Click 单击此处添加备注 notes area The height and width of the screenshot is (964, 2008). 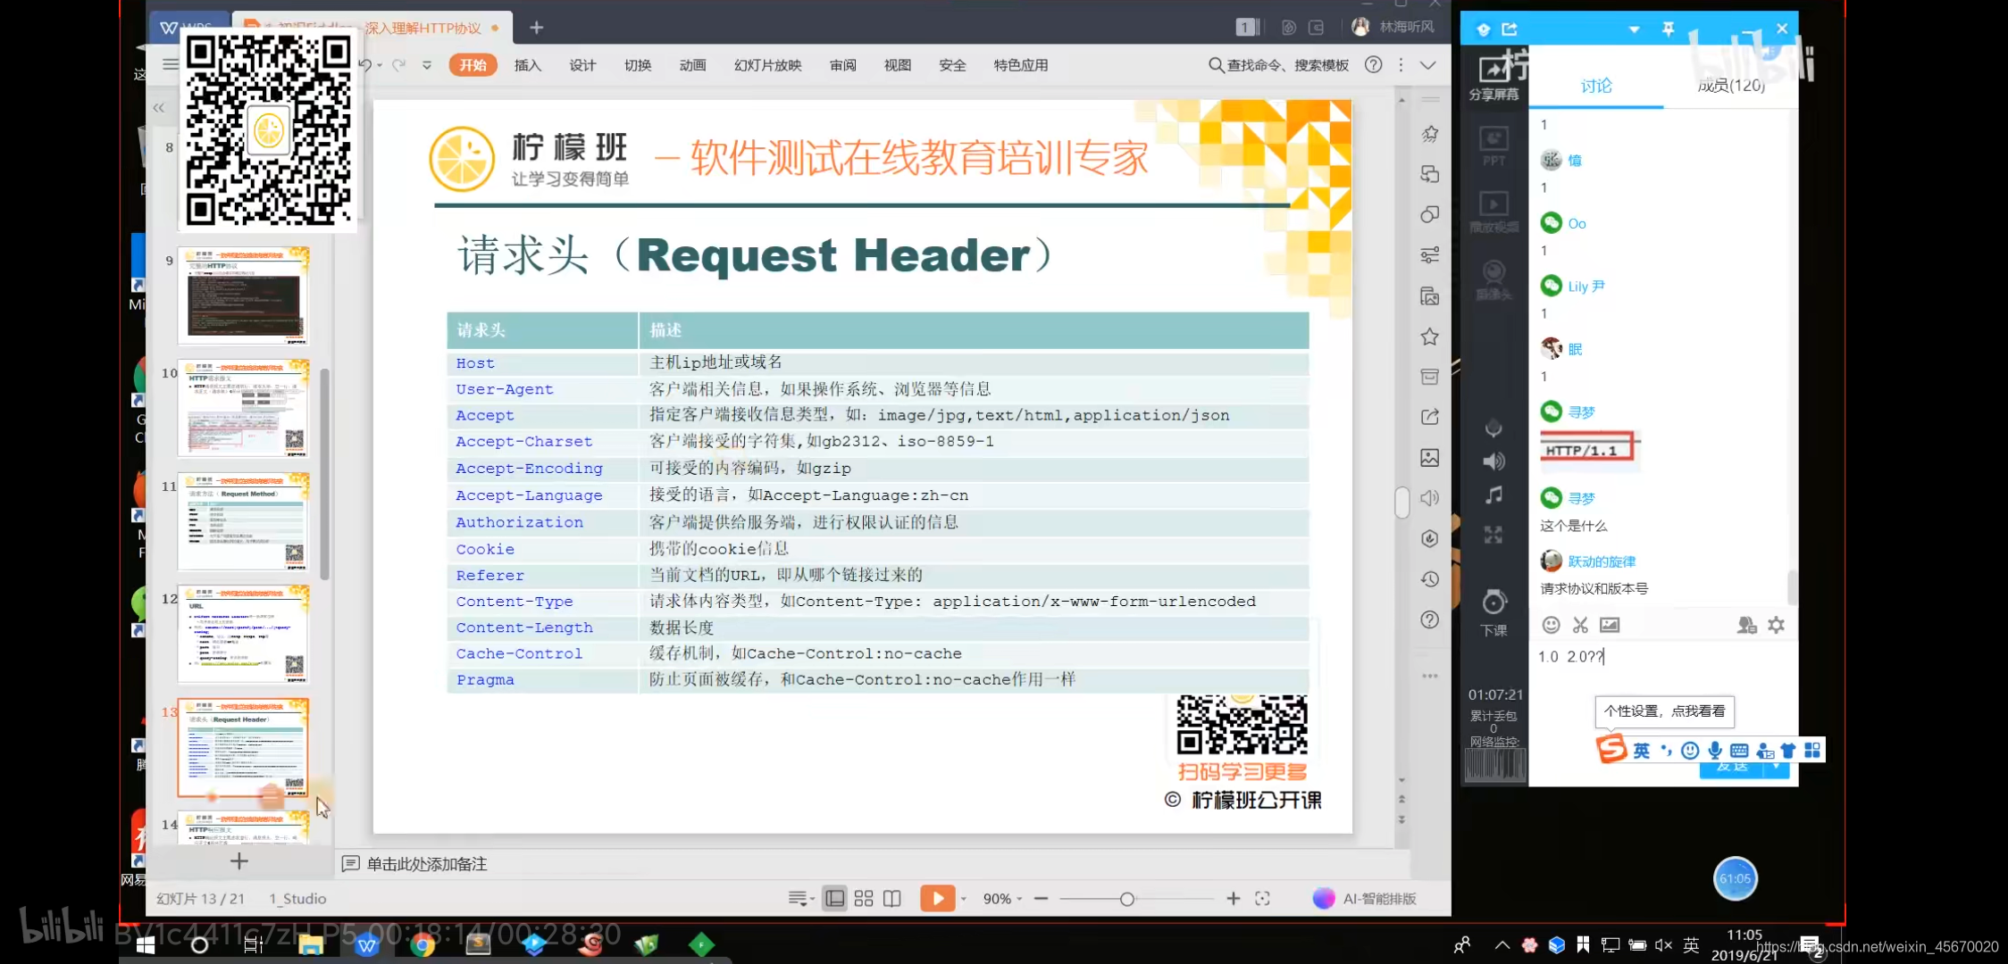point(427,864)
